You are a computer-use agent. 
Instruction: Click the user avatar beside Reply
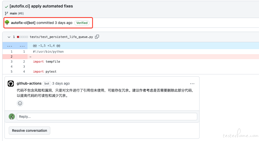coord(12,117)
